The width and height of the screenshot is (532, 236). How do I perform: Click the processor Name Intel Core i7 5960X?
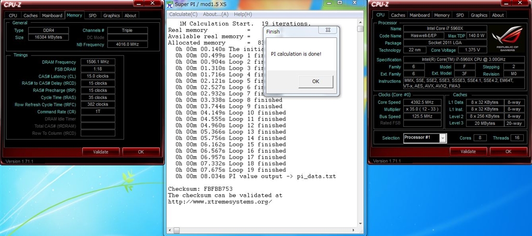(445, 29)
